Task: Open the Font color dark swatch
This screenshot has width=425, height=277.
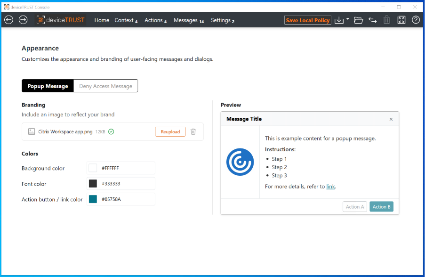Action: tap(93, 184)
